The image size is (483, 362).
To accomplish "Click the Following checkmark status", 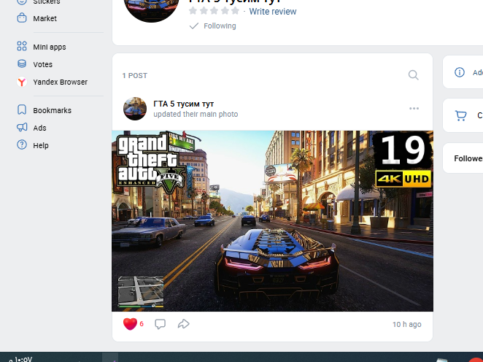I will click(x=212, y=26).
